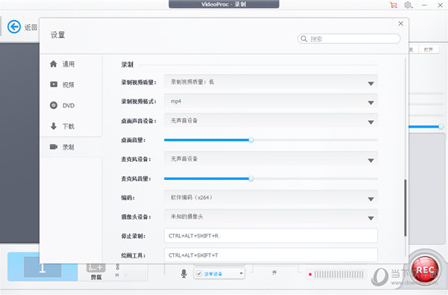This screenshot has height=295, width=448.
Task: Select the 录制 camera icon
Action: tap(54, 146)
